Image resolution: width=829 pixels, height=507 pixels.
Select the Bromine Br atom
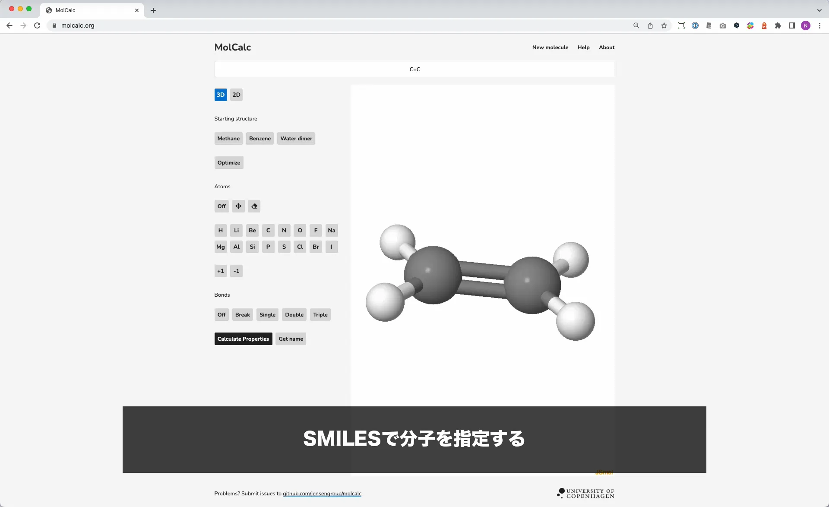[x=316, y=247]
